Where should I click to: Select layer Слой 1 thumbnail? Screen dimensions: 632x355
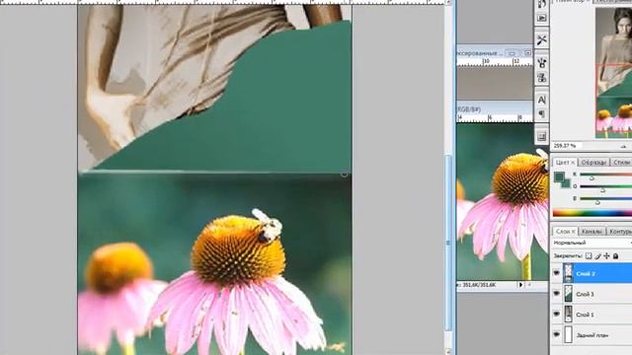(568, 314)
